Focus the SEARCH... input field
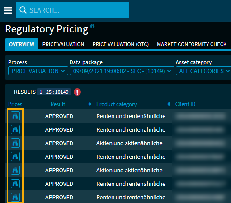 pyautogui.click(x=73, y=10)
